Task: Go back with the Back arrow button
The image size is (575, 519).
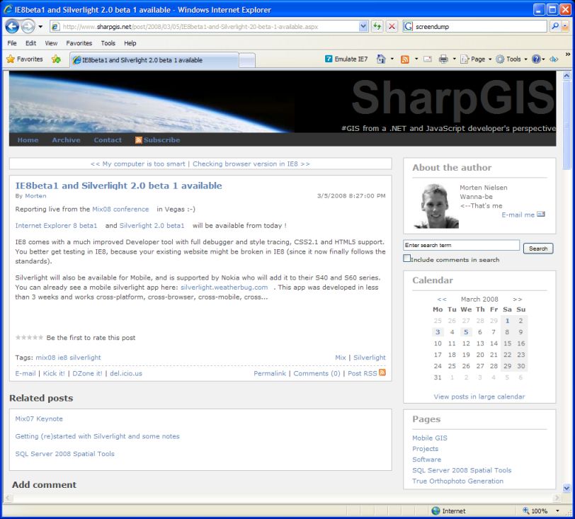Action: (x=12, y=26)
